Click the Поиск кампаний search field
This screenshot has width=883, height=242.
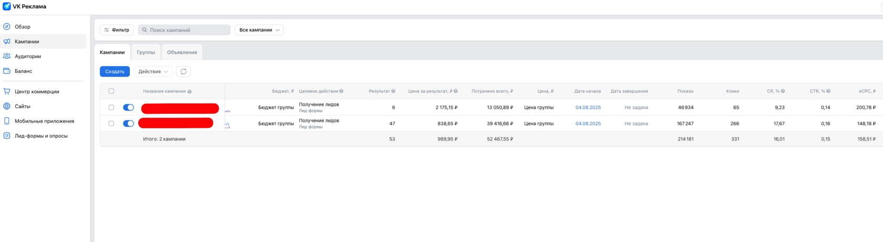(x=184, y=30)
